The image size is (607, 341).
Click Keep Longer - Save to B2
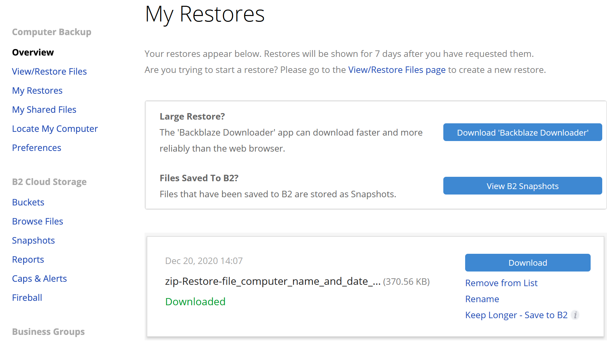(516, 315)
